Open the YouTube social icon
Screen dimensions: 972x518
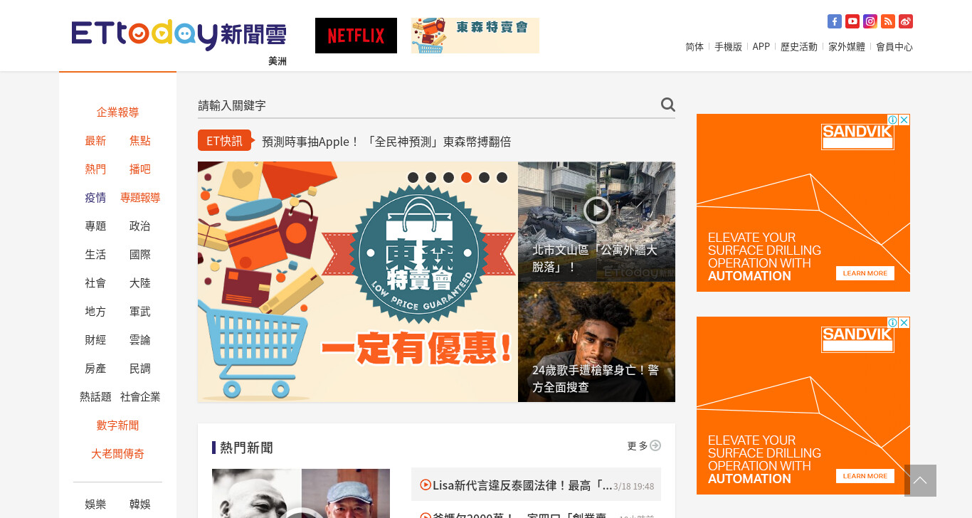[852, 21]
